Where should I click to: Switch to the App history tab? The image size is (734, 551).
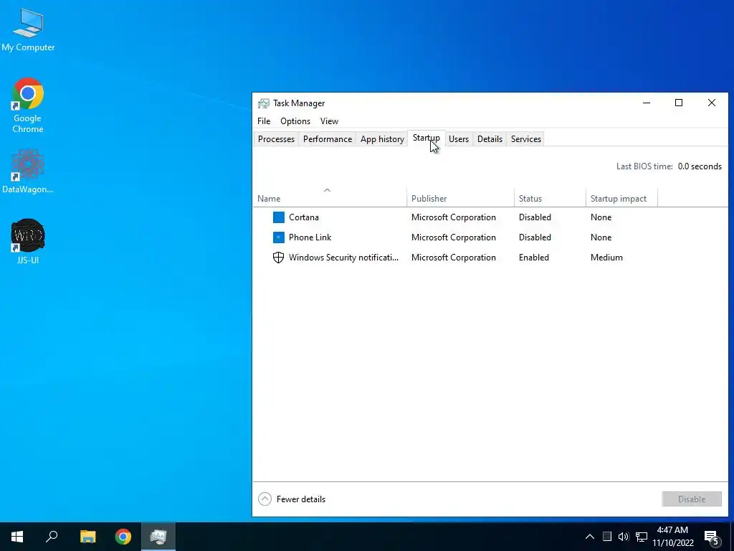[x=382, y=139]
